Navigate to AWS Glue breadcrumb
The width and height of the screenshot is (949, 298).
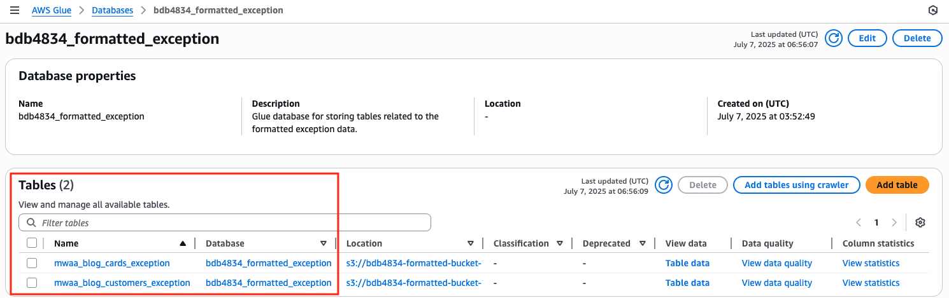pyautogui.click(x=52, y=11)
